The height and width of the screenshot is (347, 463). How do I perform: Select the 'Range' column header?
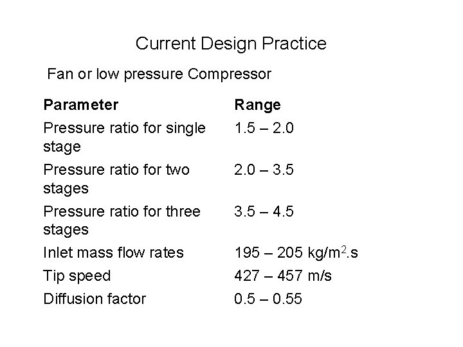pos(257,104)
